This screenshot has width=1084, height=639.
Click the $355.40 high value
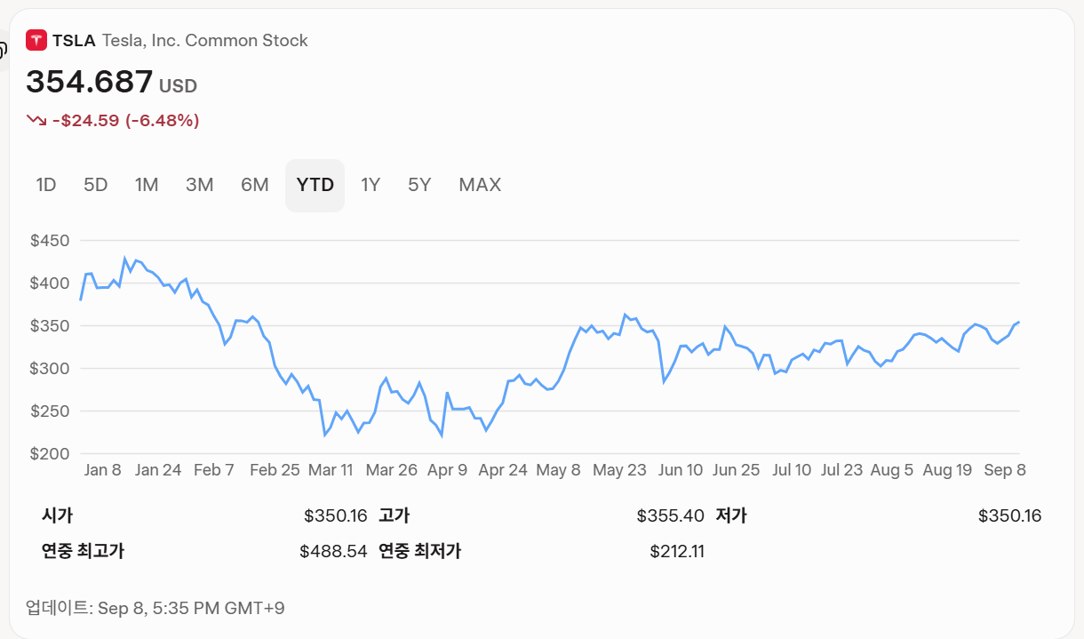[x=670, y=515]
